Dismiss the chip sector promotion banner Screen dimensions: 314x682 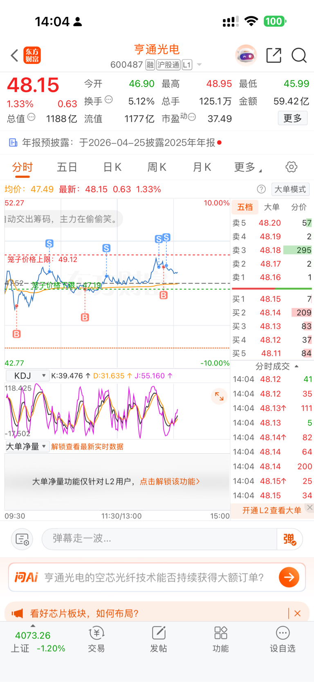pyautogui.click(x=298, y=613)
